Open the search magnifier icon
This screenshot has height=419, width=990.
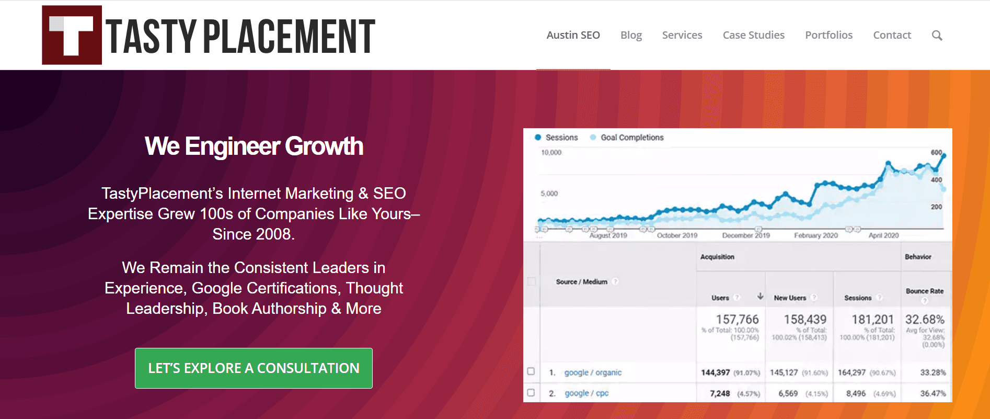[937, 36]
